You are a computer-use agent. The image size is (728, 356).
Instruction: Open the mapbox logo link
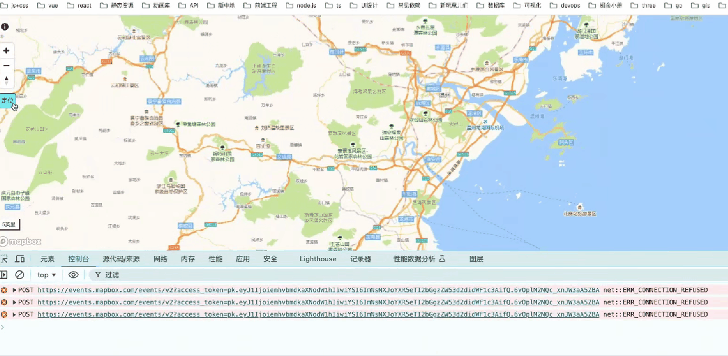click(x=21, y=241)
